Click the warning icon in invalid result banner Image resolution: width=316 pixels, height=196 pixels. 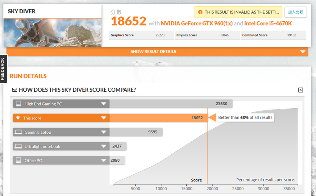click(200, 12)
